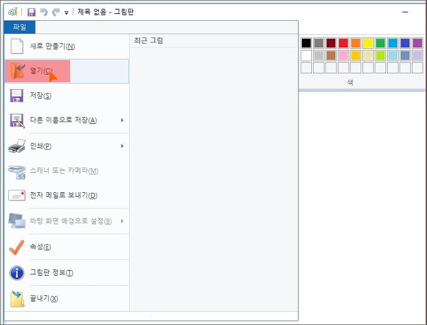Pick the lime green color swatch
The width and height of the screenshot is (427, 325).
coord(380,56)
